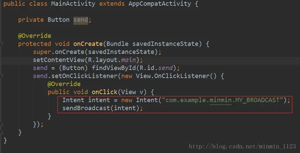This screenshot has width=300, height=153.
Task: Click the findViewById method call
Action: coord(114,68)
